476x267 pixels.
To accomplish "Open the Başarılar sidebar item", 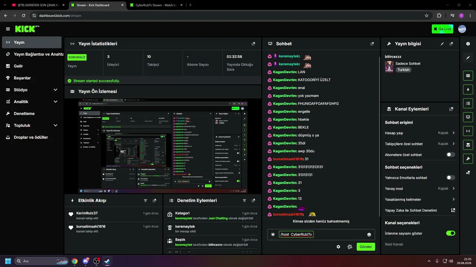I will [32, 78].
